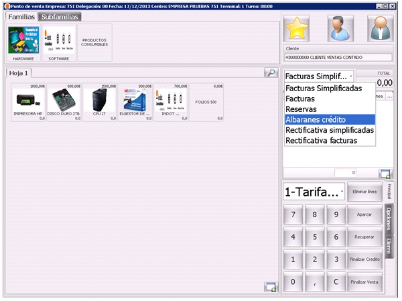Pick the CPU I7 product tile
The width and height of the screenshot is (402, 301).
click(100, 102)
